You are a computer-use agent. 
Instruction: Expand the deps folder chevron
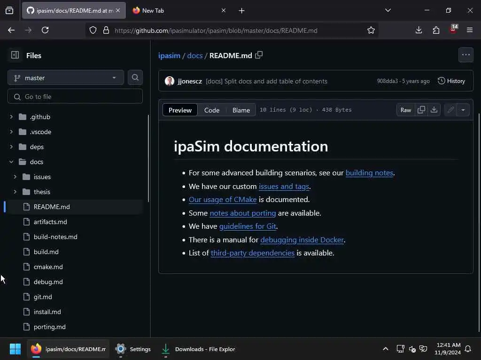(11, 147)
